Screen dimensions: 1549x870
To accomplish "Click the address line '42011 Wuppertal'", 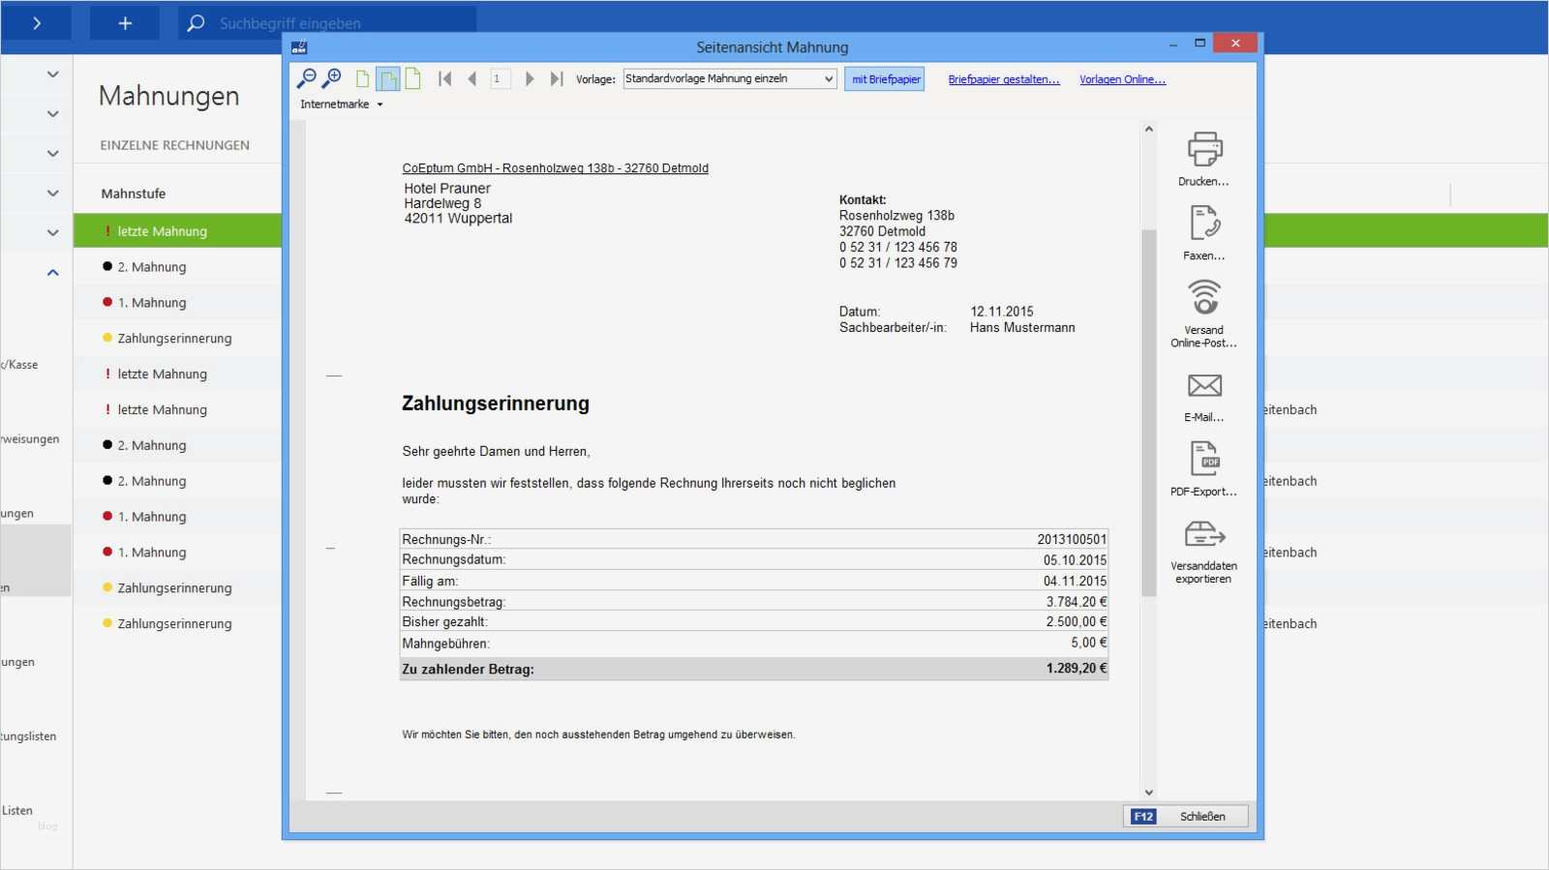I will pos(458,219).
